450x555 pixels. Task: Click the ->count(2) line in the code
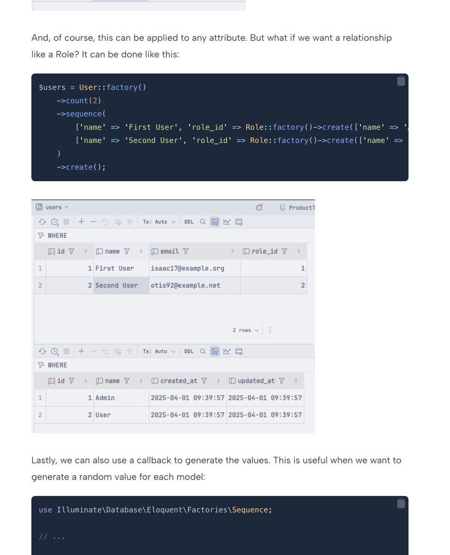[x=79, y=100]
